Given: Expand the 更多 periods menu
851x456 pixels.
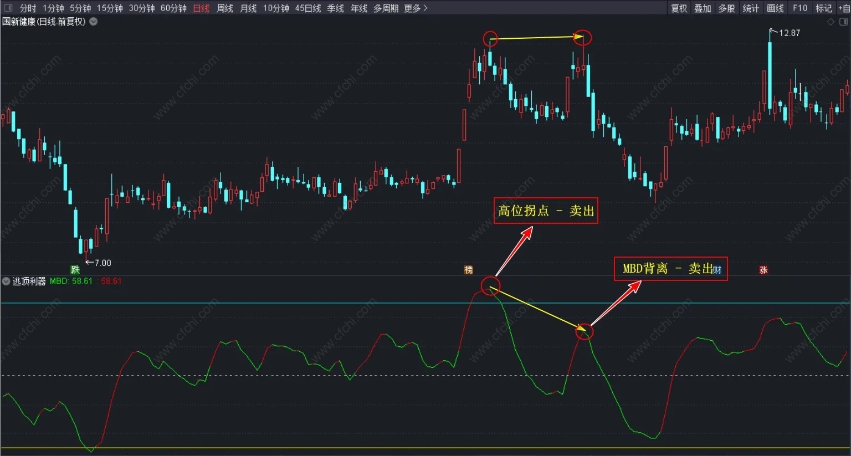Looking at the screenshot, I should click(416, 8).
